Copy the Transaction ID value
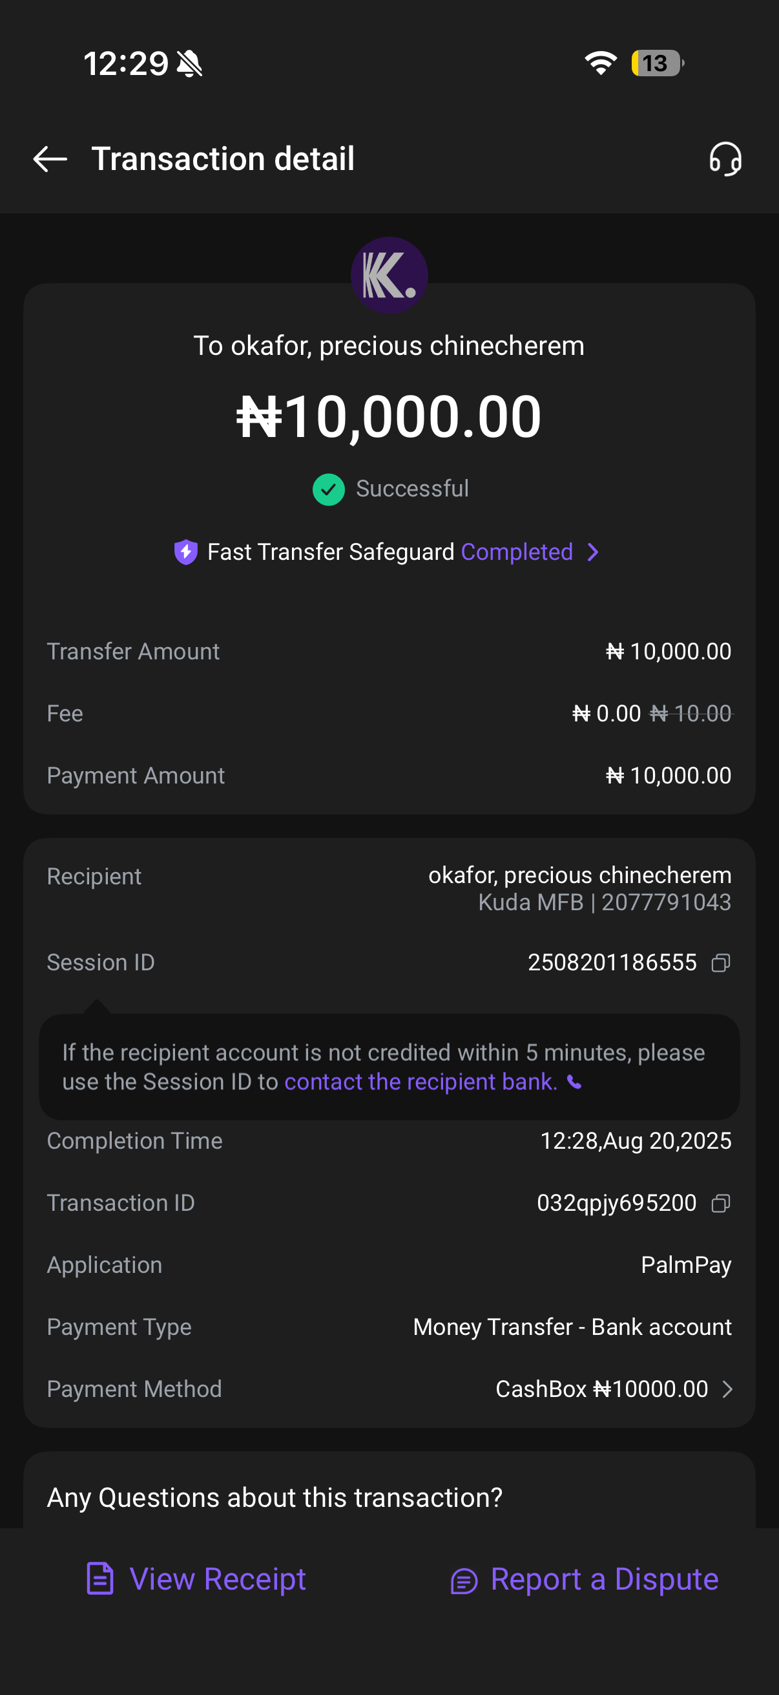779x1695 pixels. (720, 1204)
